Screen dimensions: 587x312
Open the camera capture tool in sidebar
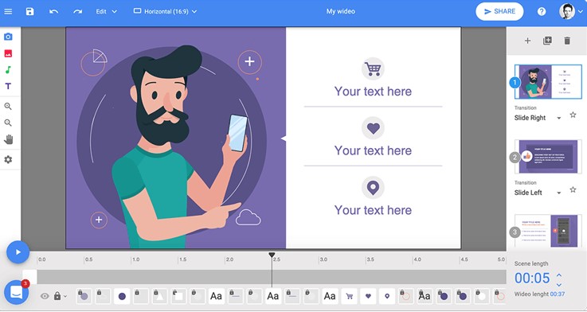pos(8,37)
